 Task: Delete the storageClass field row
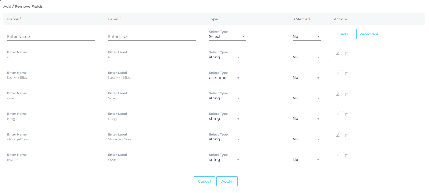coord(346,136)
